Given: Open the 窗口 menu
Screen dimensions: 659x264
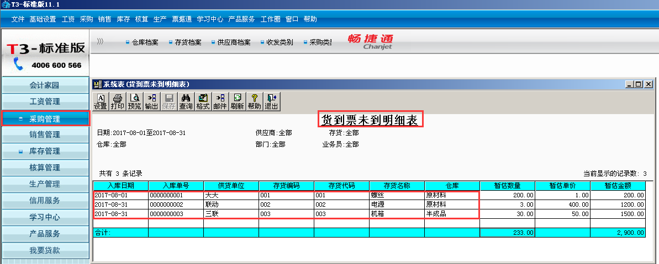Looking at the screenshot, I should coord(292,19).
